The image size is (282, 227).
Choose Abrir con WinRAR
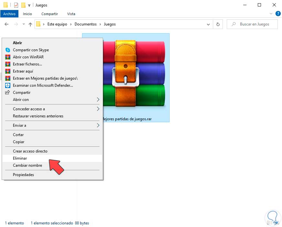[x=52, y=57]
